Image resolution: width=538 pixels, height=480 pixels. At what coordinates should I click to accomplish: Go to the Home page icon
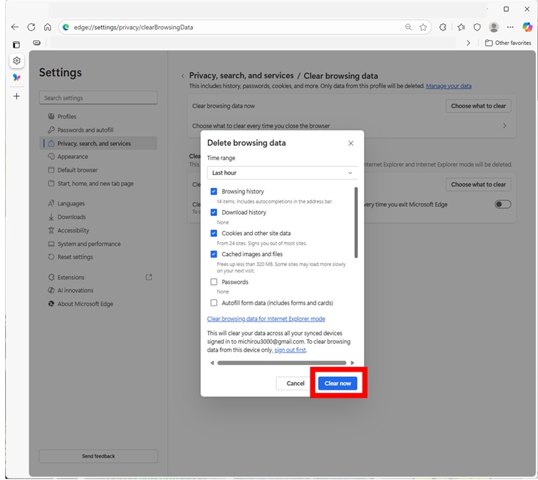pos(48,27)
